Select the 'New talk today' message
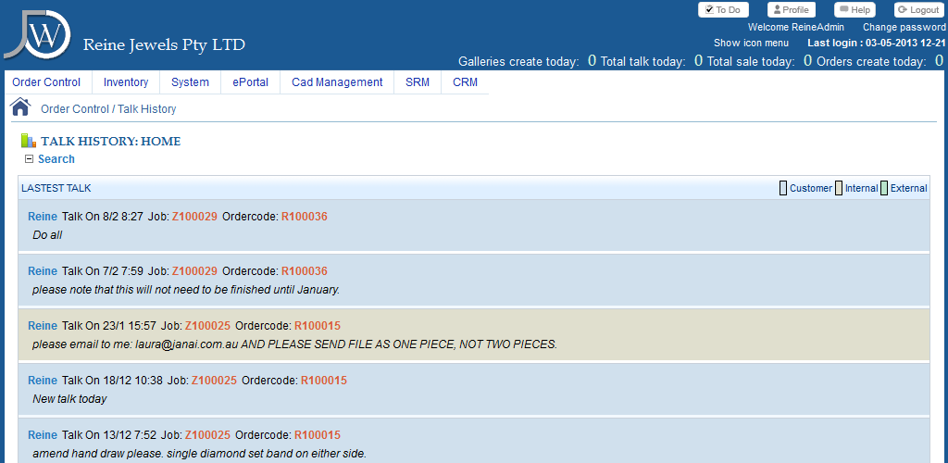This screenshot has width=948, height=463. [x=69, y=399]
